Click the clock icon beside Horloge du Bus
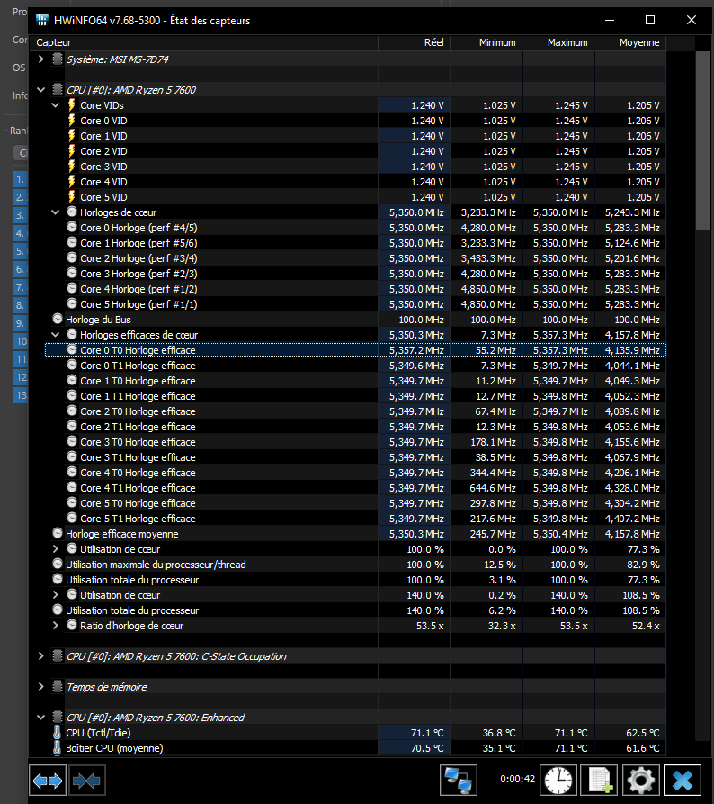714x804 pixels. click(58, 319)
